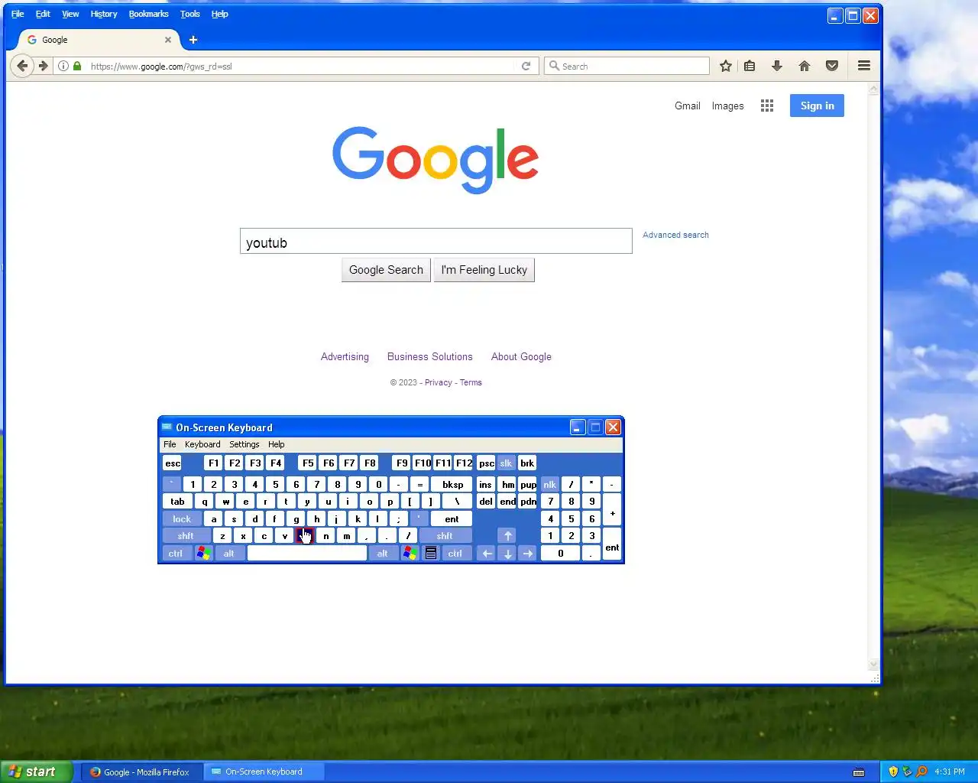Click the blue Sign in button
The image size is (978, 783).
[x=817, y=106]
